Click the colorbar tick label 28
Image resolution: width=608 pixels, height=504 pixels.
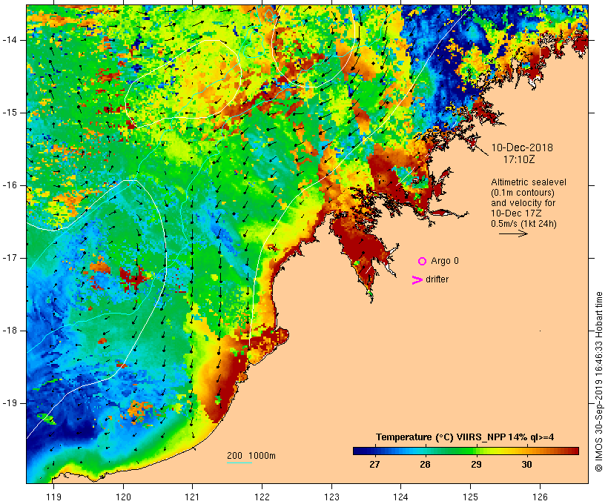click(x=425, y=465)
